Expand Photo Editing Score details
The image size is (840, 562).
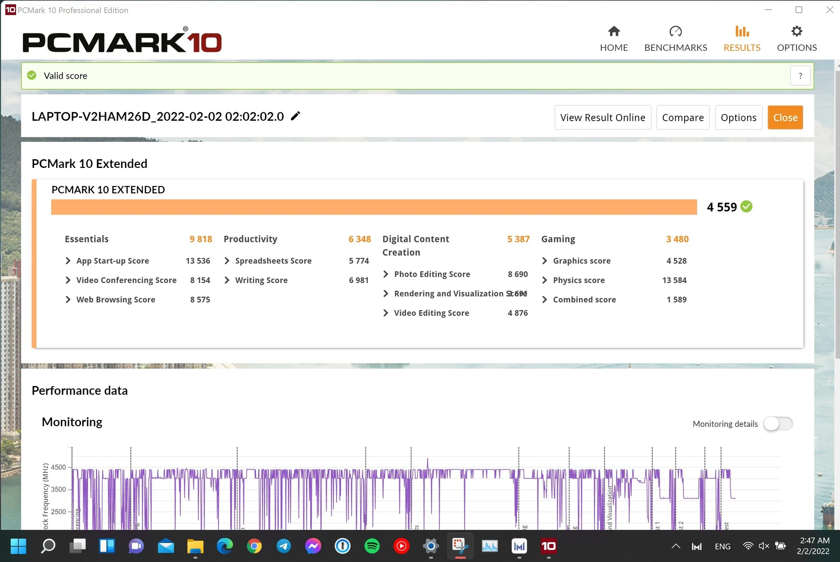[x=385, y=274]
